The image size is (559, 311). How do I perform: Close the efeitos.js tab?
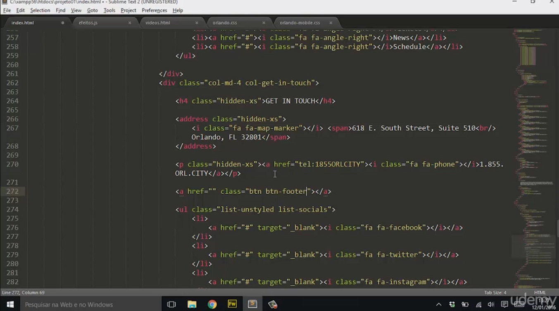[x=130, y=23]
